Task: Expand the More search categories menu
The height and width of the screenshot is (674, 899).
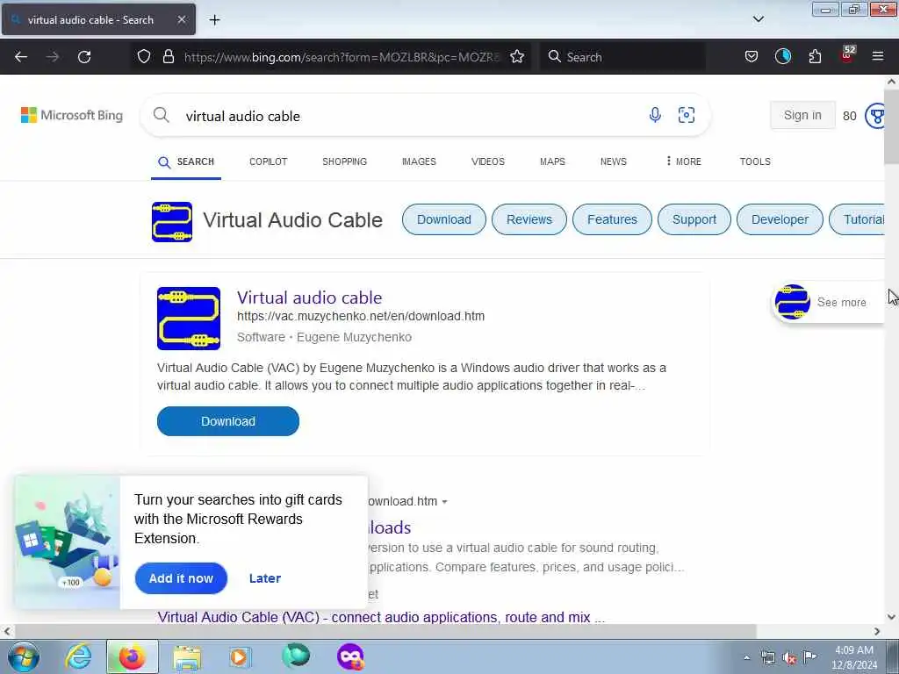Action: [x=683, y=161]
